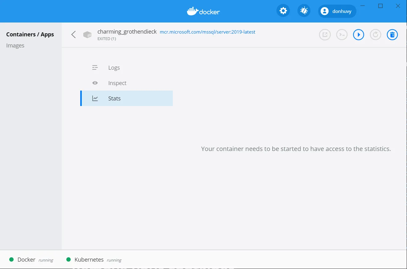Viewport: 407px width, 269px height.
Task: Close the Docker Desktop window
Action: 398,6
